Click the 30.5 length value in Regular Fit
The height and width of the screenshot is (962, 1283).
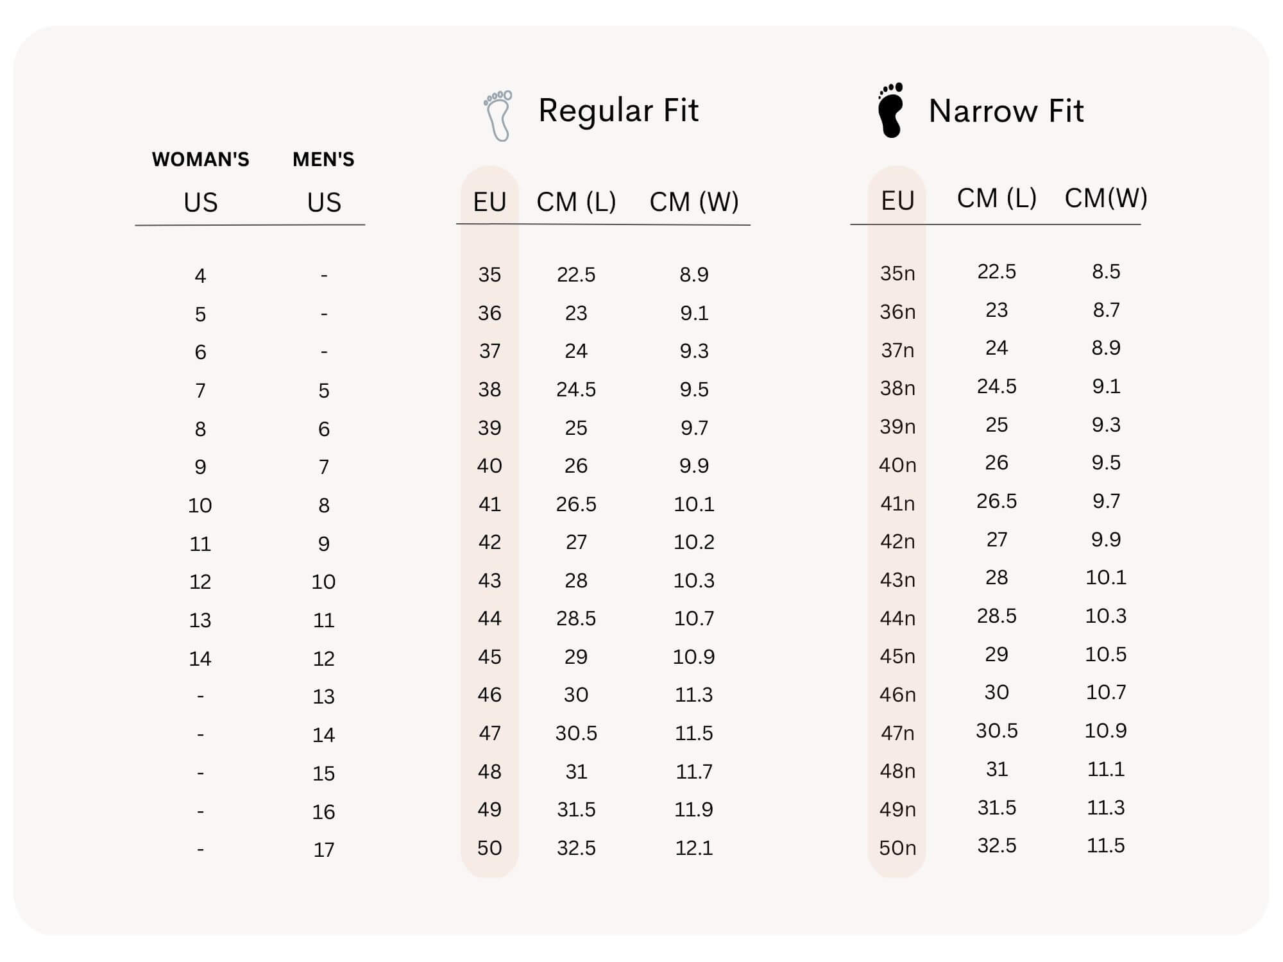point(576,733)
